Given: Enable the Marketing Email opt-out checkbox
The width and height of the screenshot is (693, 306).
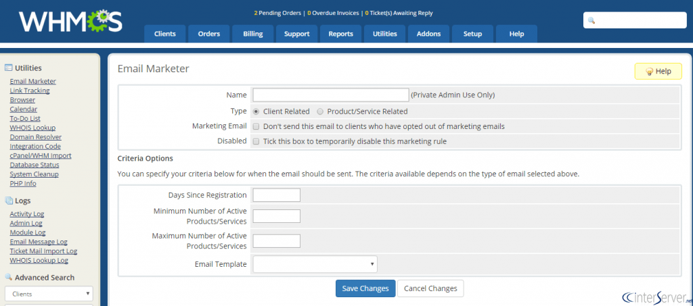Looking at the screenshot, I should 256,126.
